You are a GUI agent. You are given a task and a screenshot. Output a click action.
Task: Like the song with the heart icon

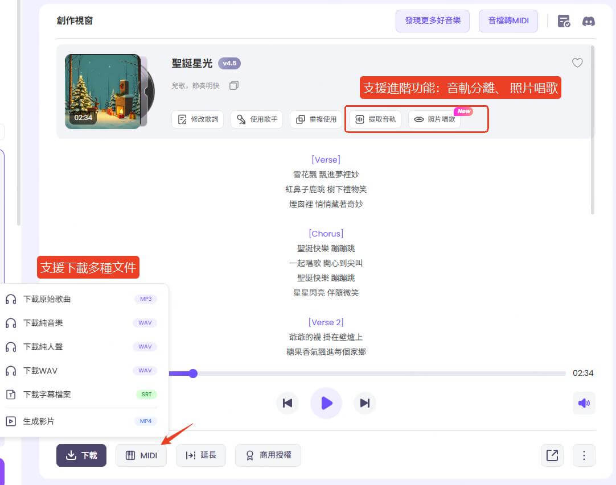coord(577,63)
